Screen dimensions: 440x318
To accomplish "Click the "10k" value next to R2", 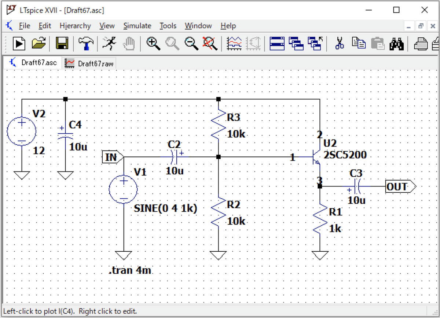I will (236, 221).
